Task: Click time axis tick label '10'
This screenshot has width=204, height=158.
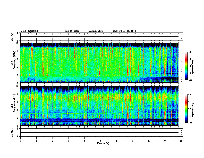Action: 181,141
